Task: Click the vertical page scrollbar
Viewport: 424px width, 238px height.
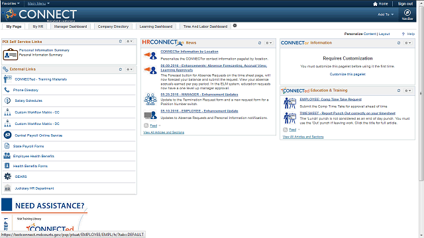Action: [x=421, y=93]
